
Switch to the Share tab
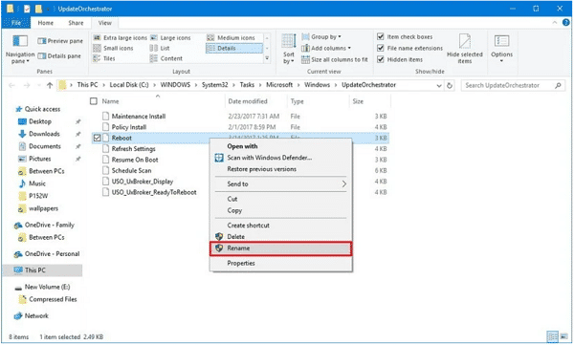click(76, 23)
